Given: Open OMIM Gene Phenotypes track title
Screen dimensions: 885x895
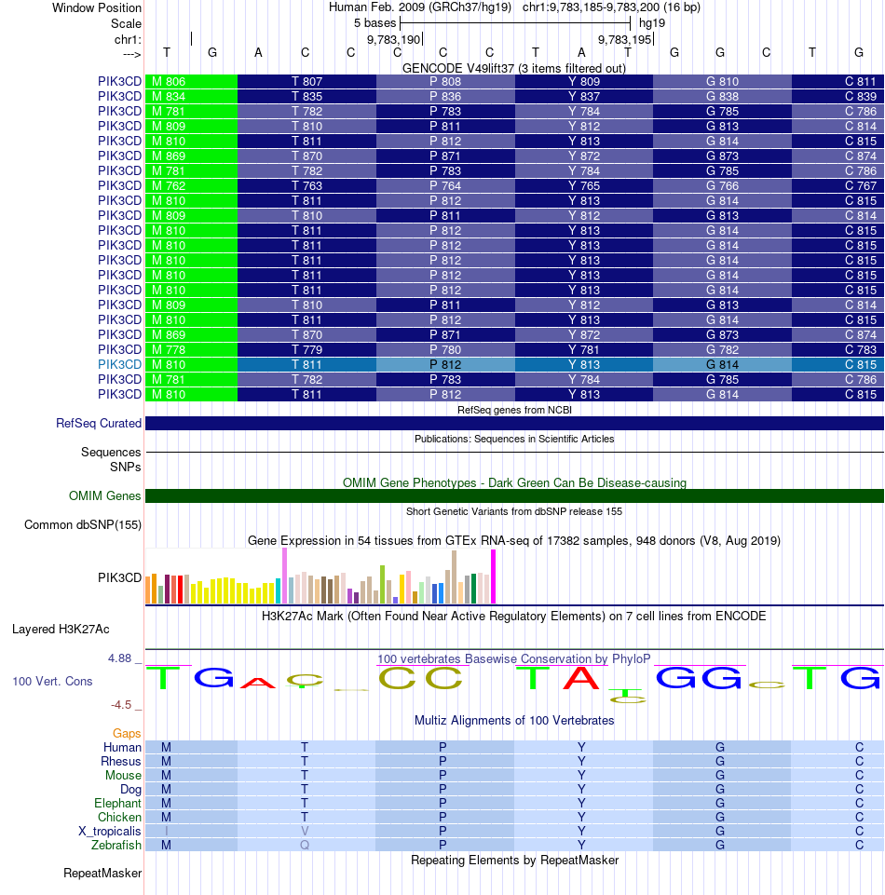Looking at the screenshot, I should coord(514,482).
